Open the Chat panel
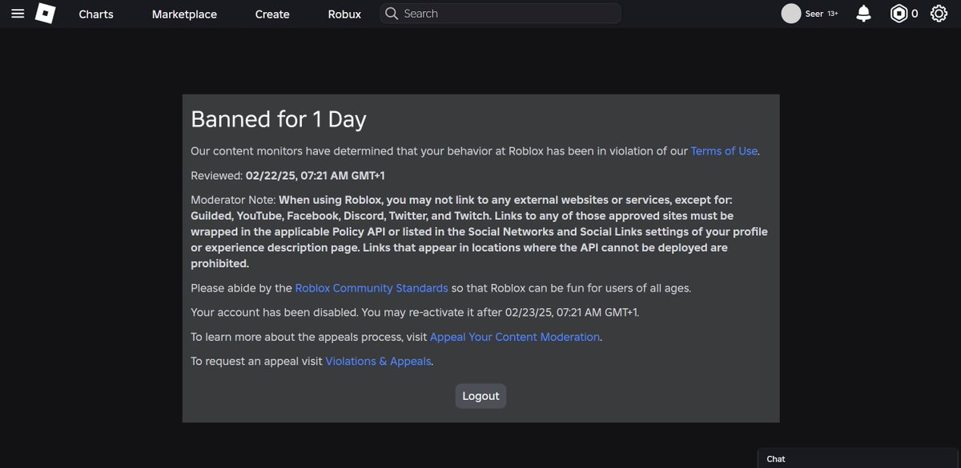Image resolution: width=961 pixels, height=468 pixels. coord(859,458)
